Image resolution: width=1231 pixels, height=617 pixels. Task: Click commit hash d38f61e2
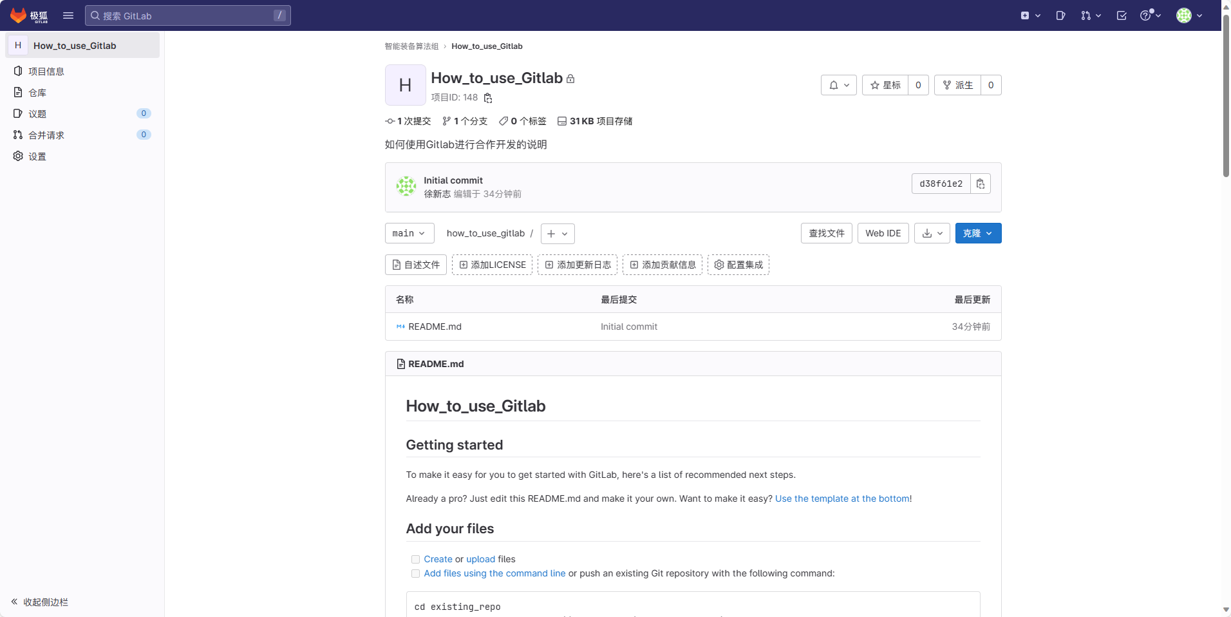click(x=941, y=184)
